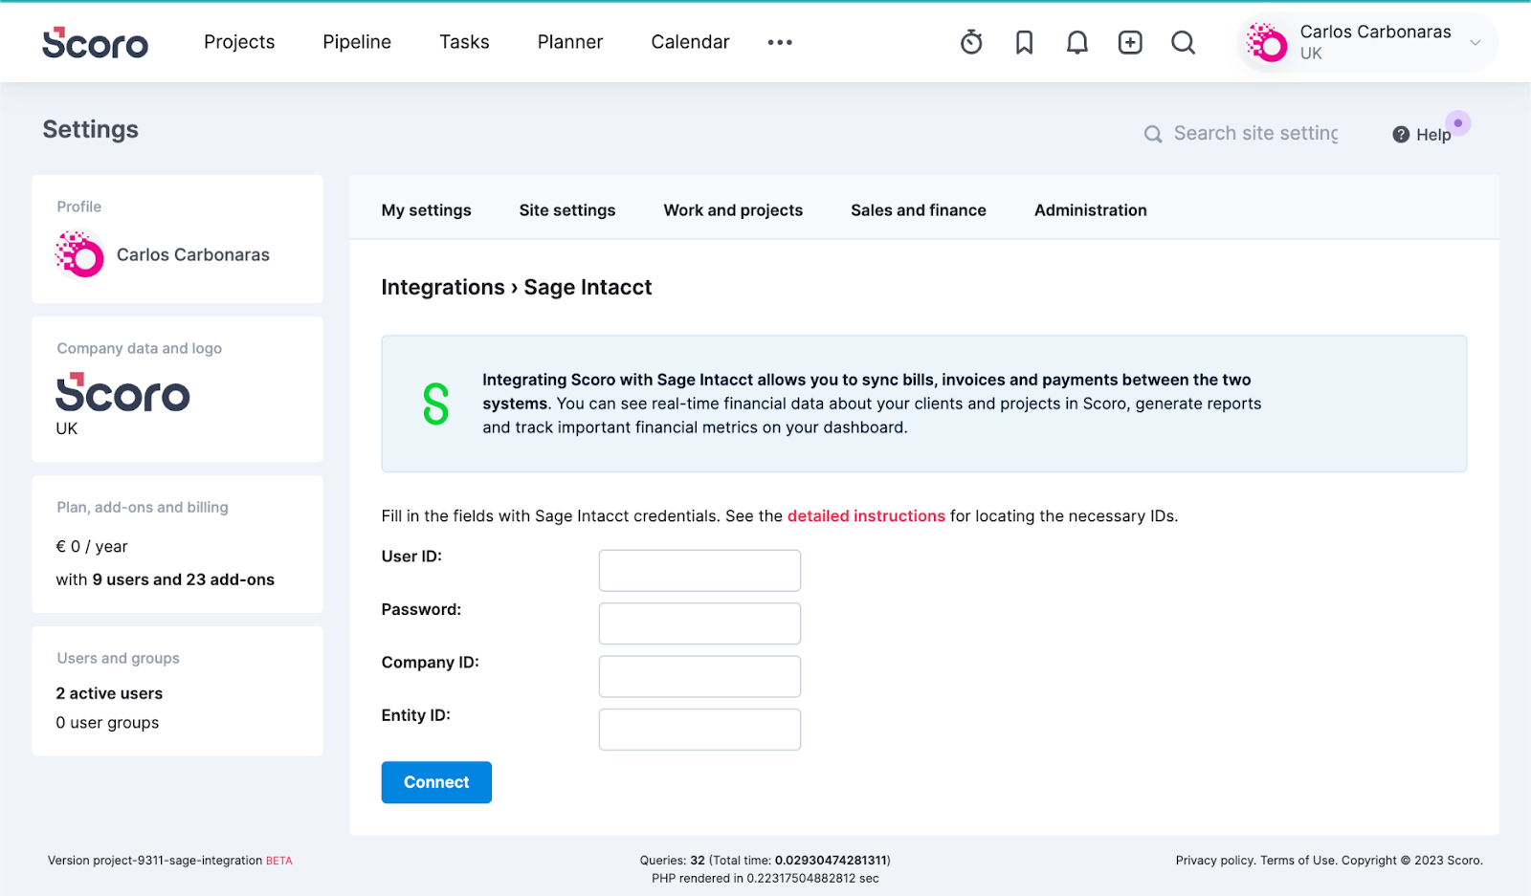Click the Profile card heading

(79, 207)
